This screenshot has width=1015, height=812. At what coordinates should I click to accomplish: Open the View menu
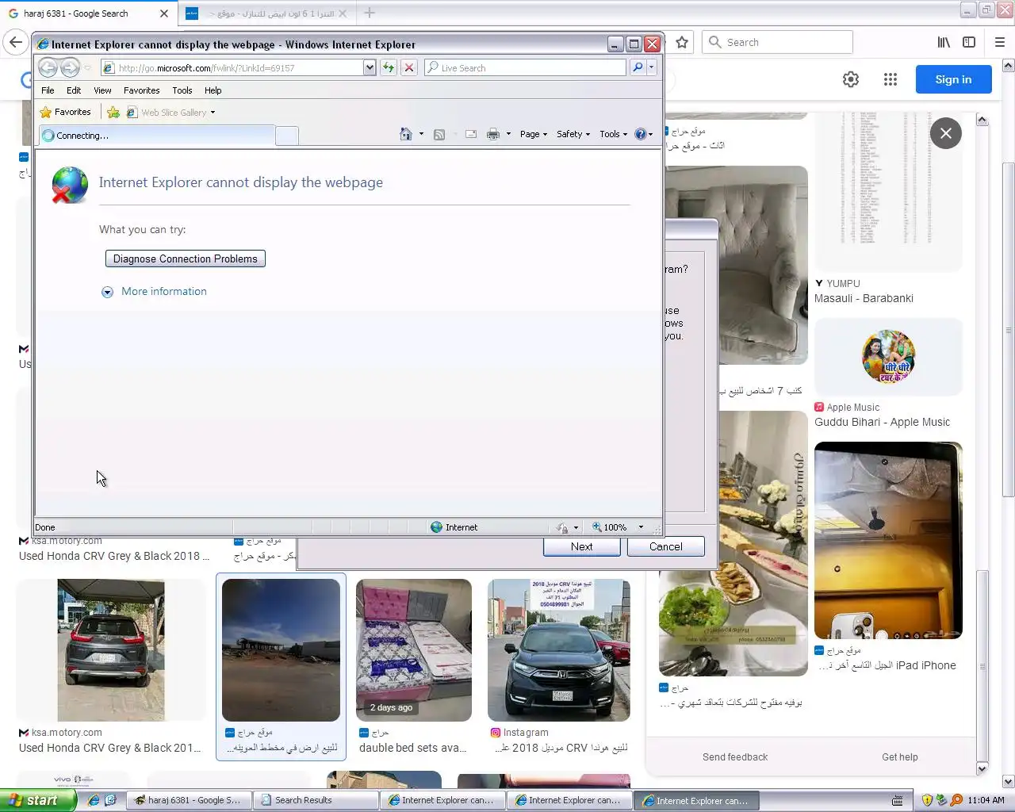[x=102, y=90]
